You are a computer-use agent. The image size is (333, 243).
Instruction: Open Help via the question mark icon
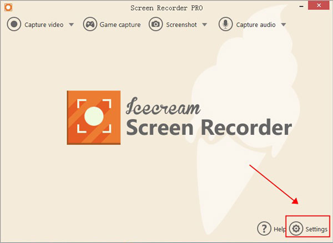point(264,229)
